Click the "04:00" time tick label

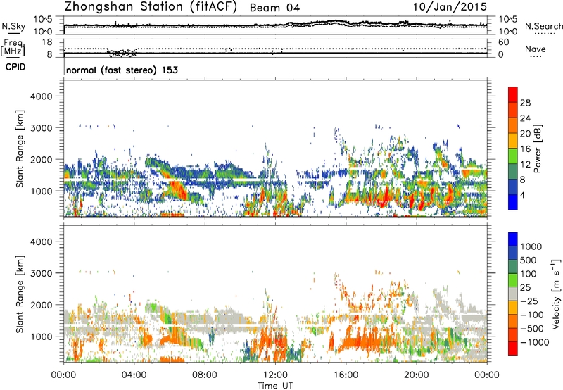point(134,375)
